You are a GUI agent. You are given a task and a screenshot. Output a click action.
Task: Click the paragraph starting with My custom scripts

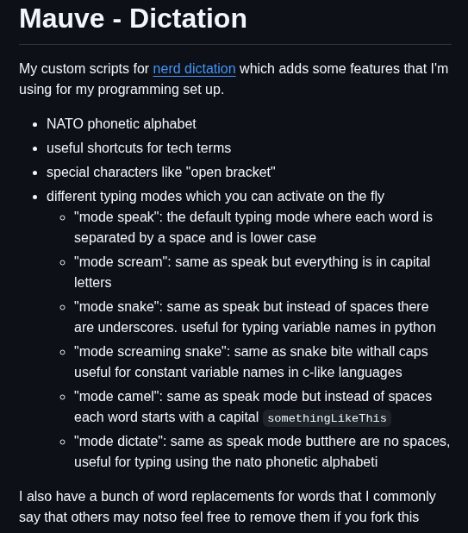point(234,78)
